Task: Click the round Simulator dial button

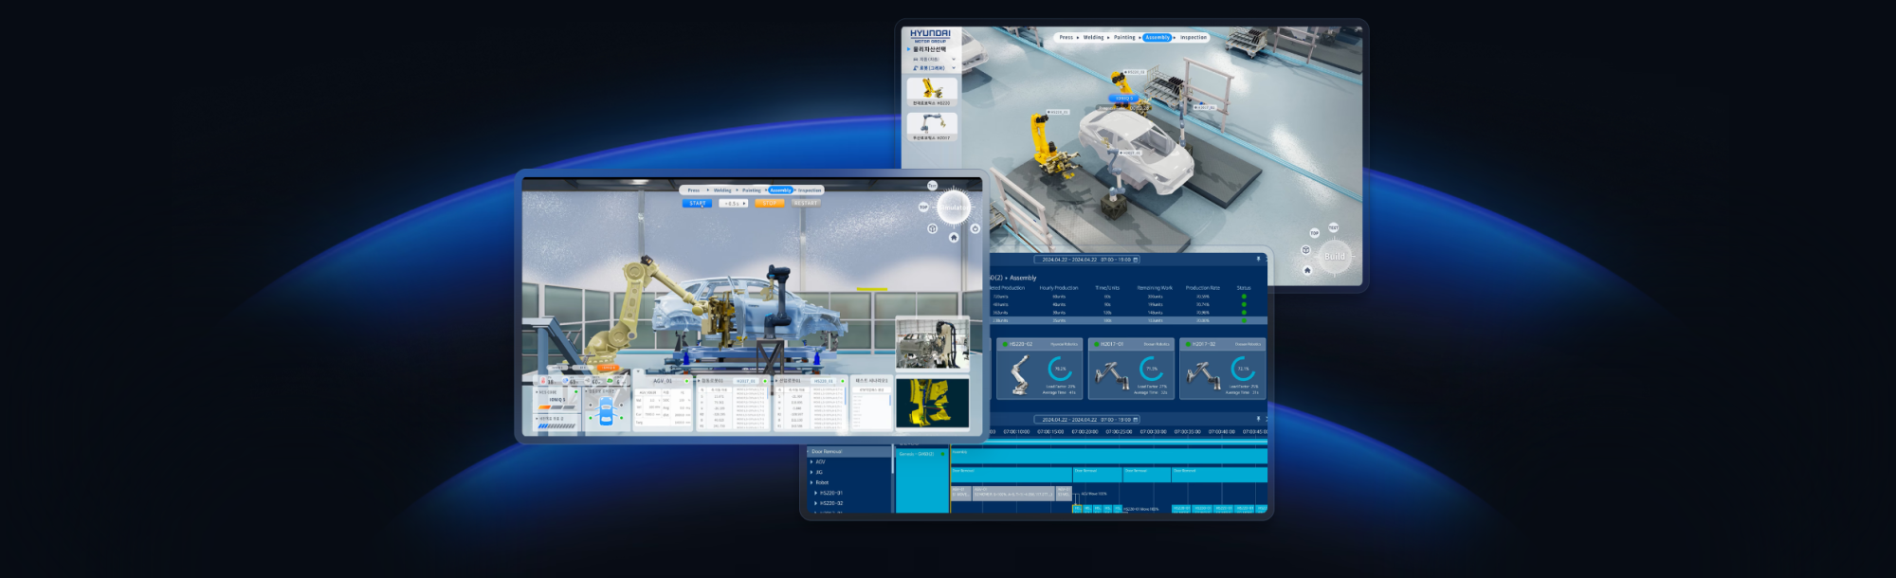Action: click(954, 207)
